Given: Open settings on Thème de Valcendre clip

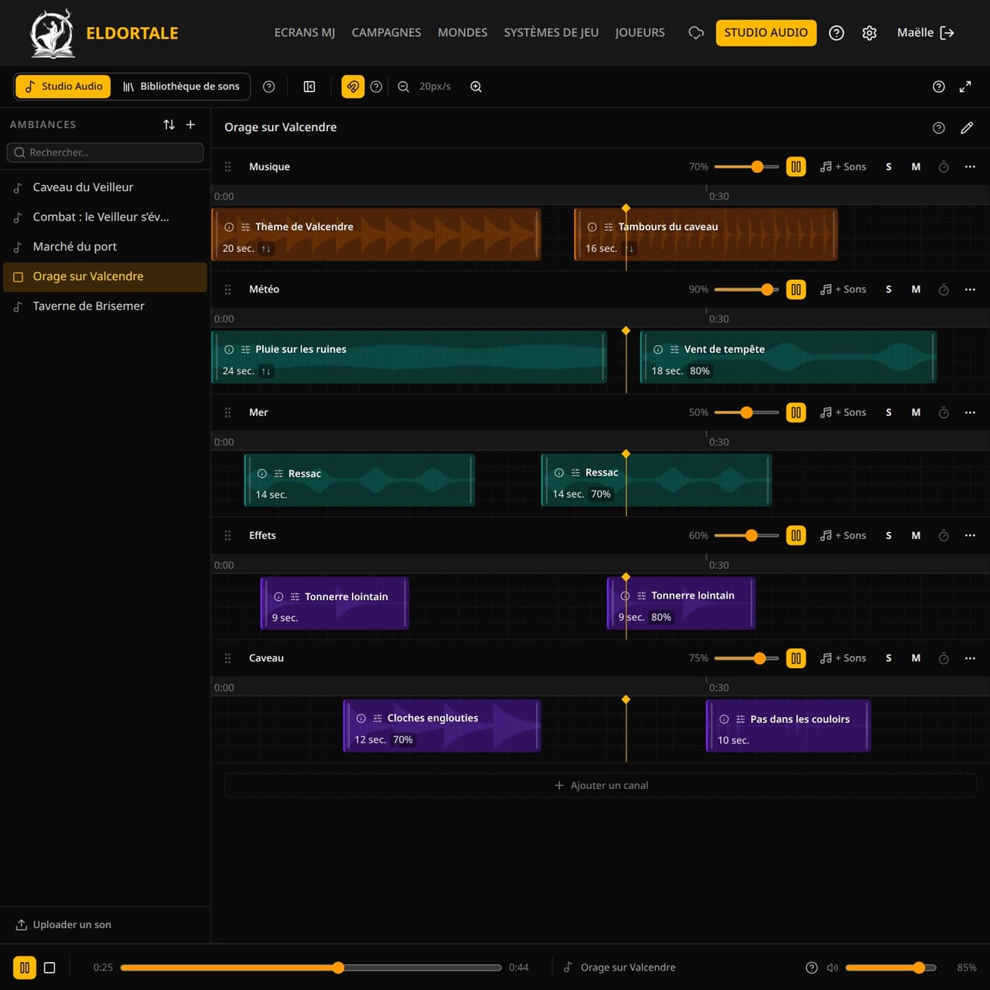Looking at the screenshot, I should 245,227.
